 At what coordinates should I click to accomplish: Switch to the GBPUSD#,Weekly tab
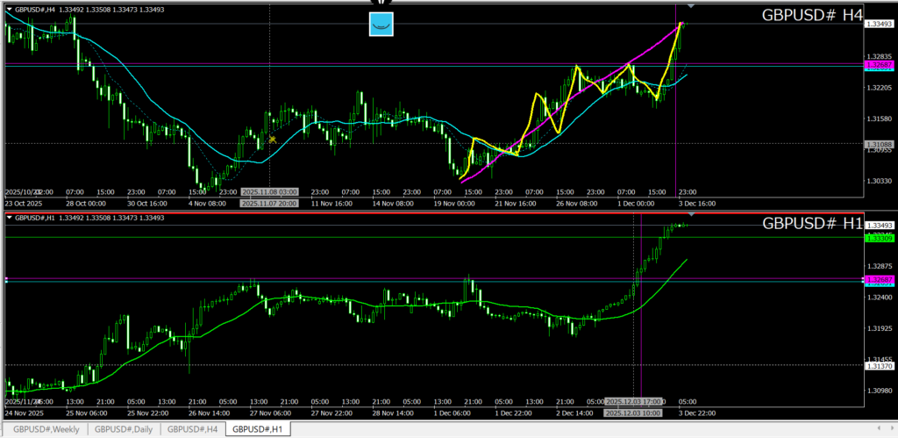(44, 429)
